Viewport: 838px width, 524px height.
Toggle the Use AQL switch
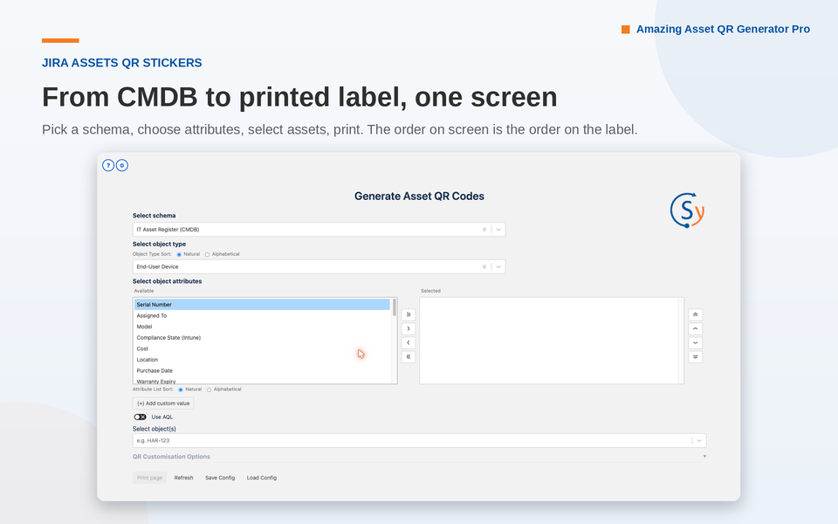[140, 417]
